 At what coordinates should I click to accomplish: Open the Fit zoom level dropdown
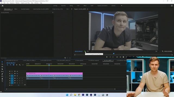[90, 51]
